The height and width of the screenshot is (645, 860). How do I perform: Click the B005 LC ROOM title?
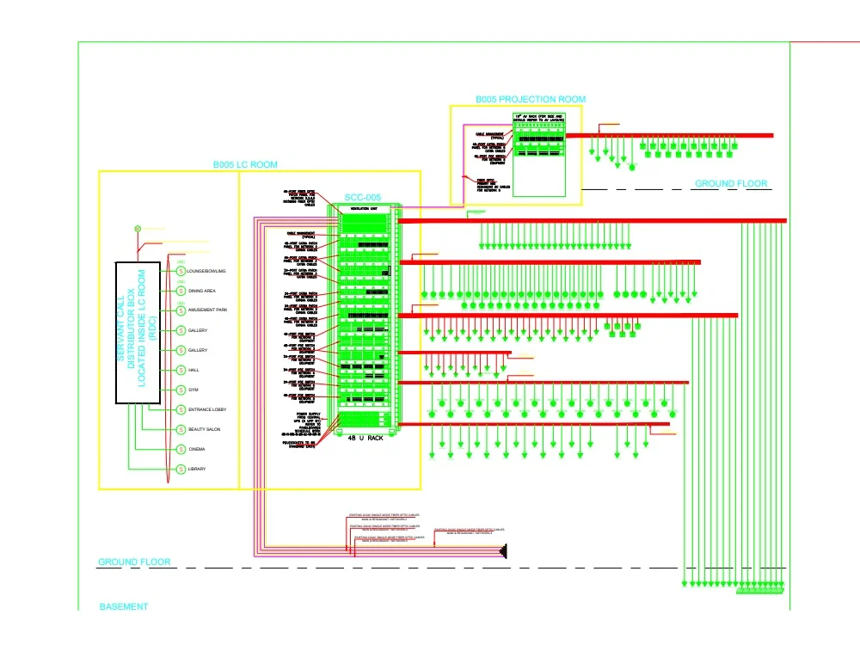tap(245, 164)
